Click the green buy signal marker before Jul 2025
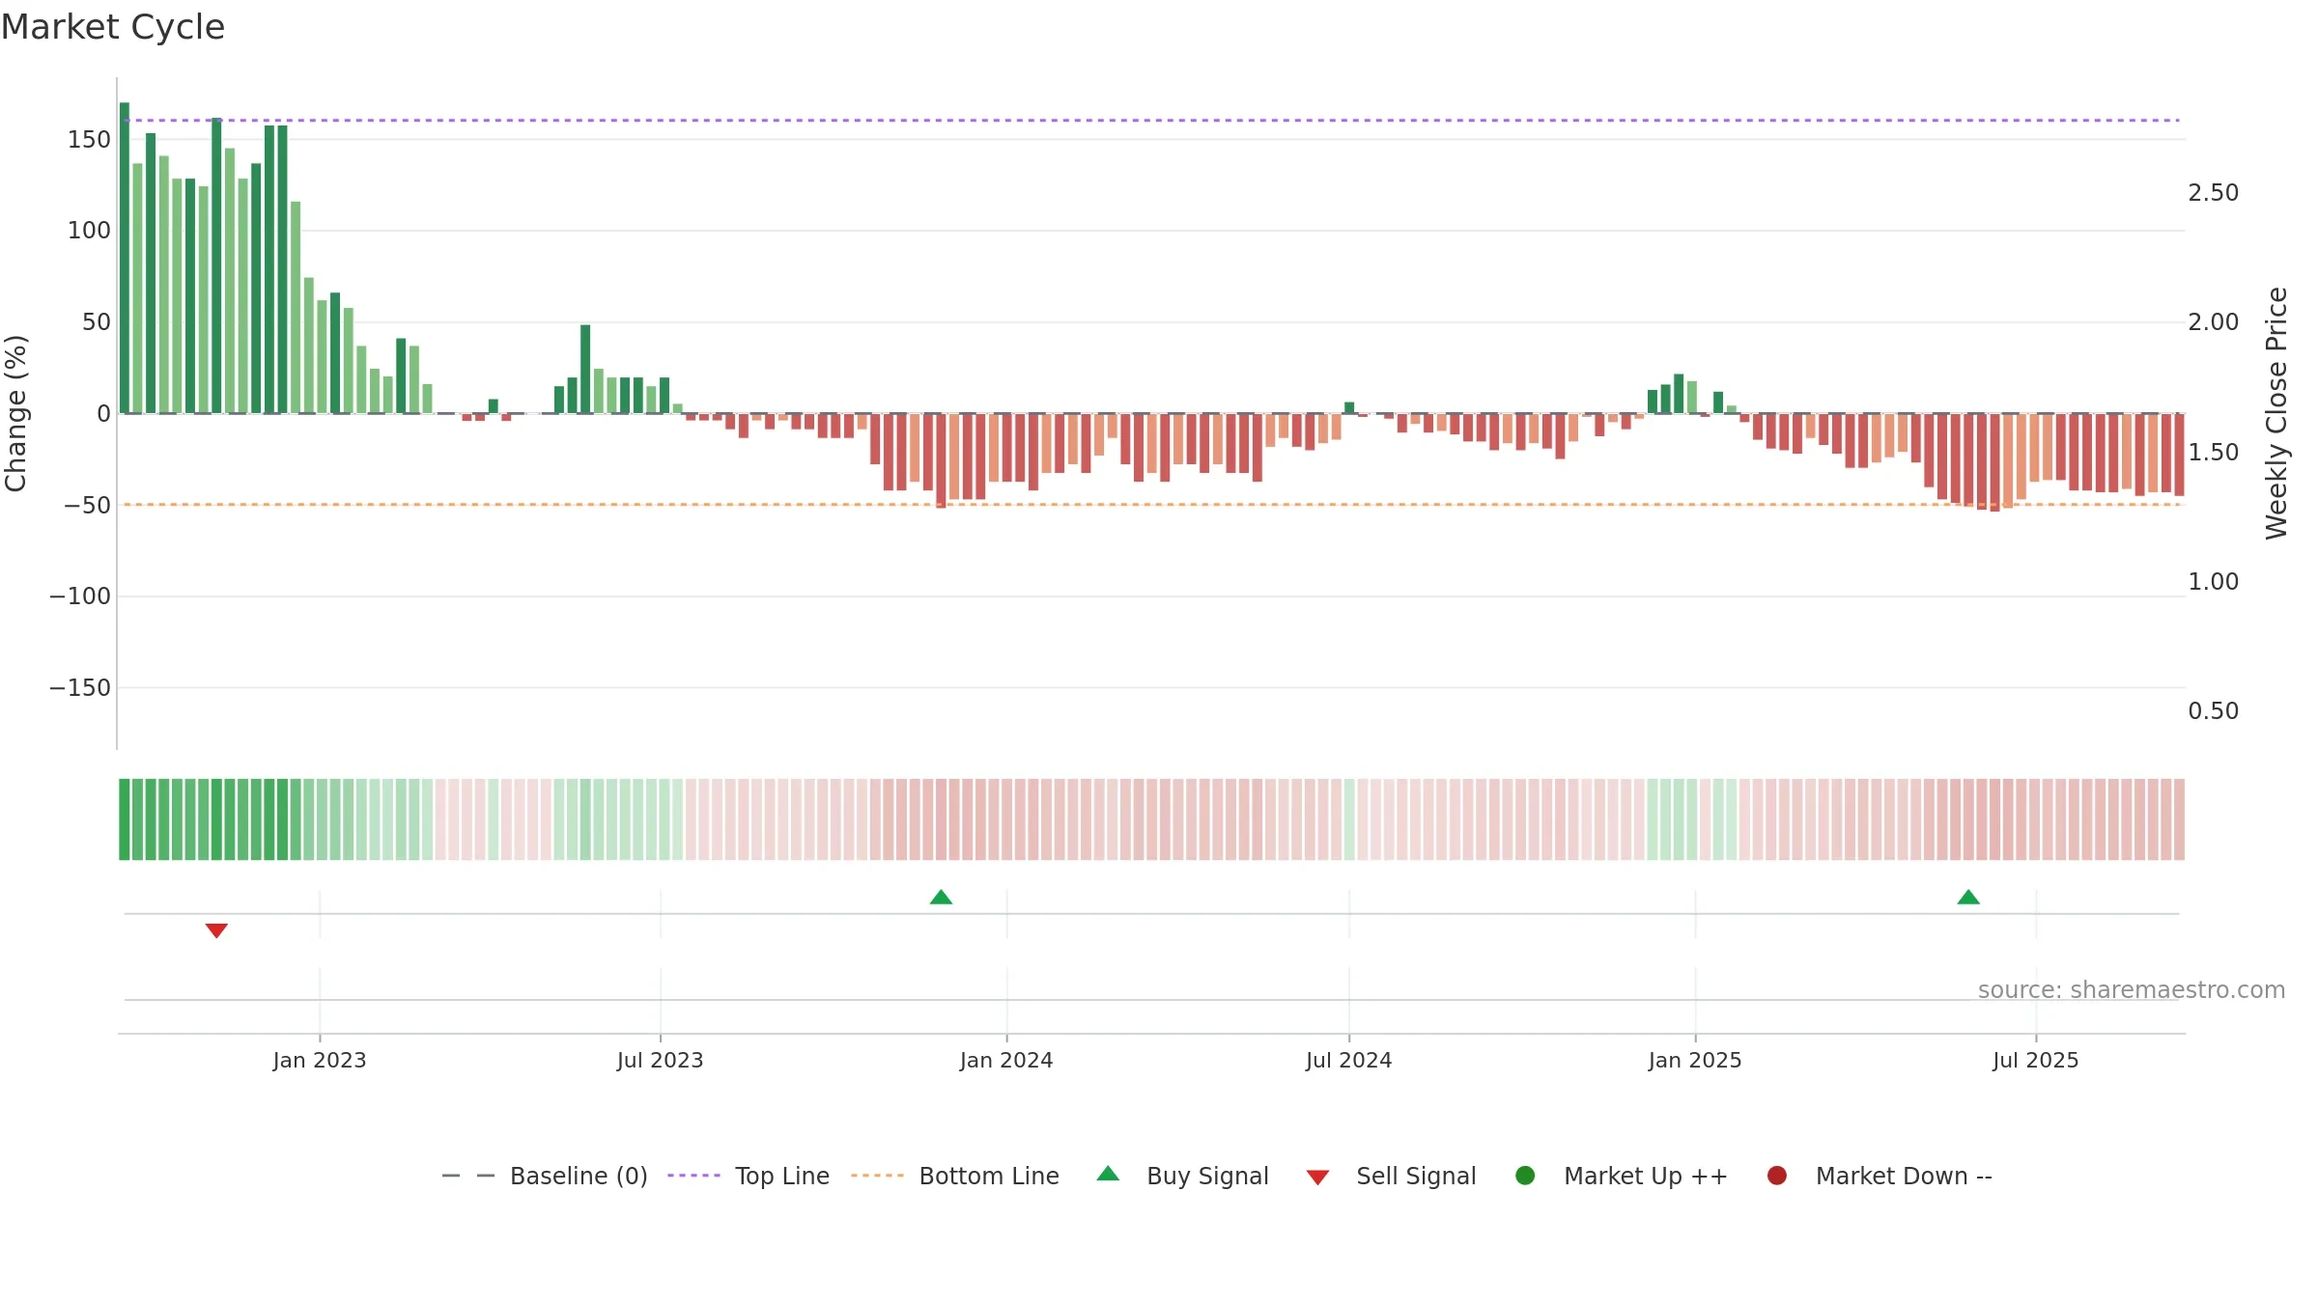The width and height of the screenshot is (2318, 1303). point(1968,898)
